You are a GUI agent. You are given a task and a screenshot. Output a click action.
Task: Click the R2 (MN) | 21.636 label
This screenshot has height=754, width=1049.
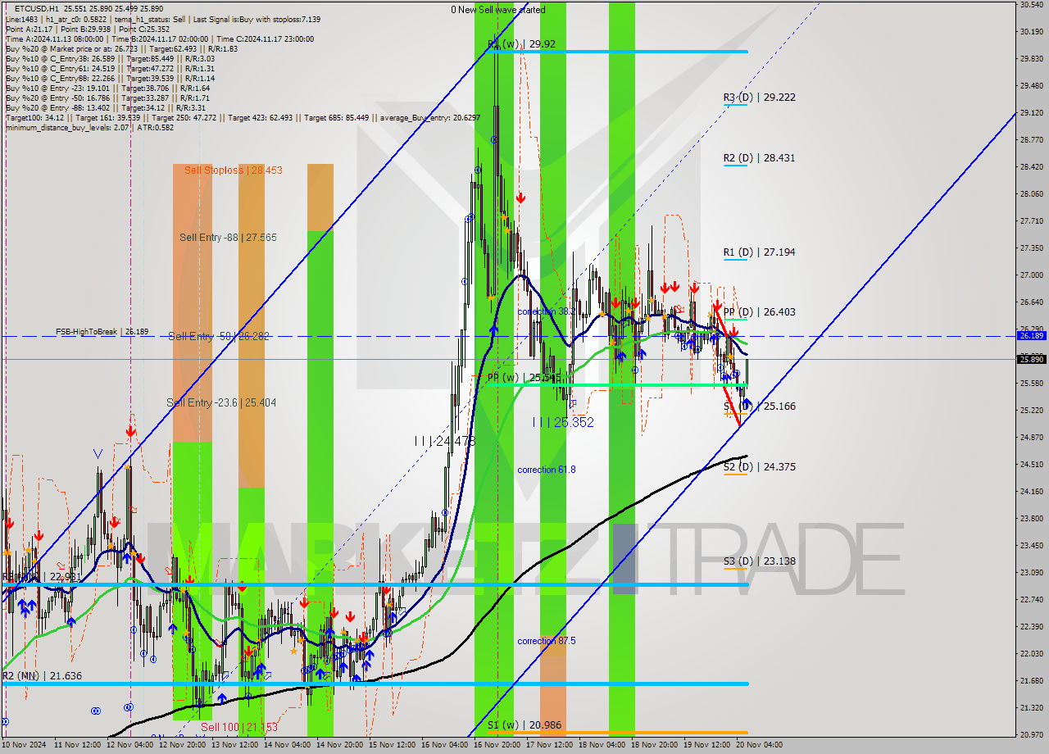(x=41, y=675)
